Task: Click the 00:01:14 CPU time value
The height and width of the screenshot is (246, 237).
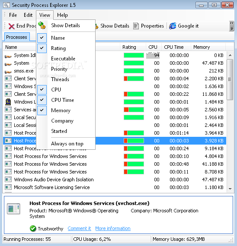Action: tap(179, 133)
